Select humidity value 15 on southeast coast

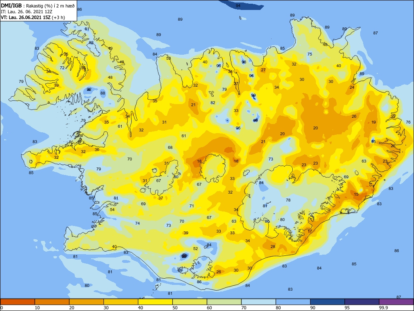(356, 194)
